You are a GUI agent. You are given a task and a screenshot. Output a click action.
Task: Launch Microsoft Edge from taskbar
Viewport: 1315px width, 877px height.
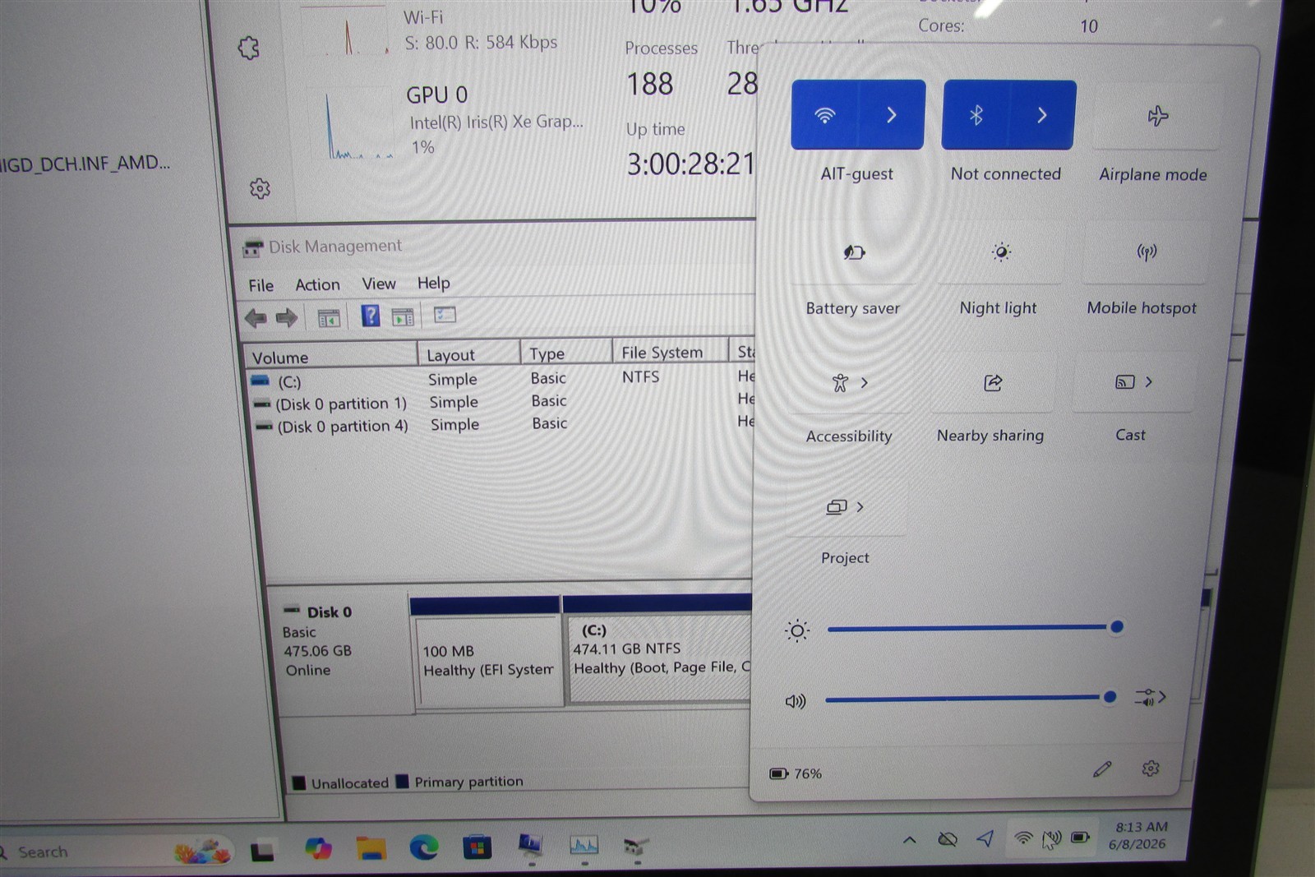424,847
